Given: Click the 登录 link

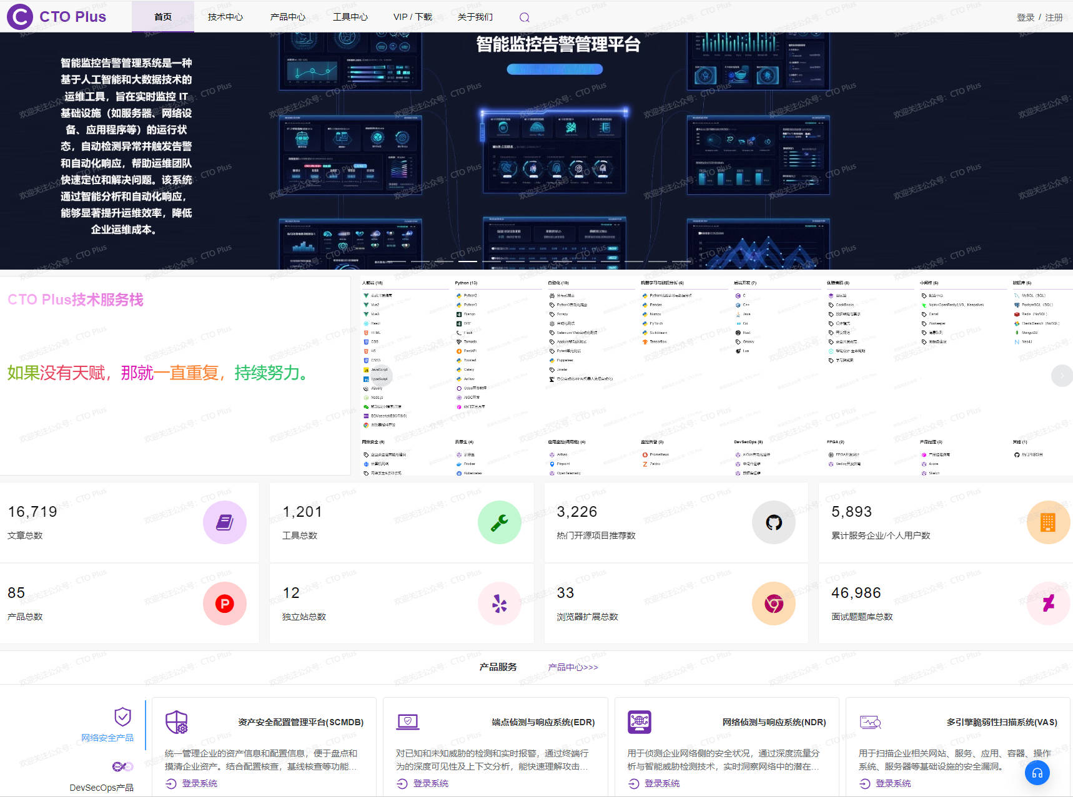Looking at the screenshot, I should 1026,17.
